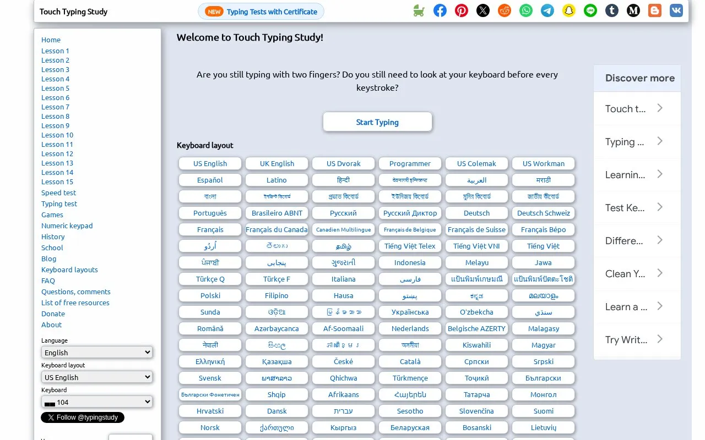Share the page via LINE
This screenshot has height=440, width=705.
pos(590,10)
